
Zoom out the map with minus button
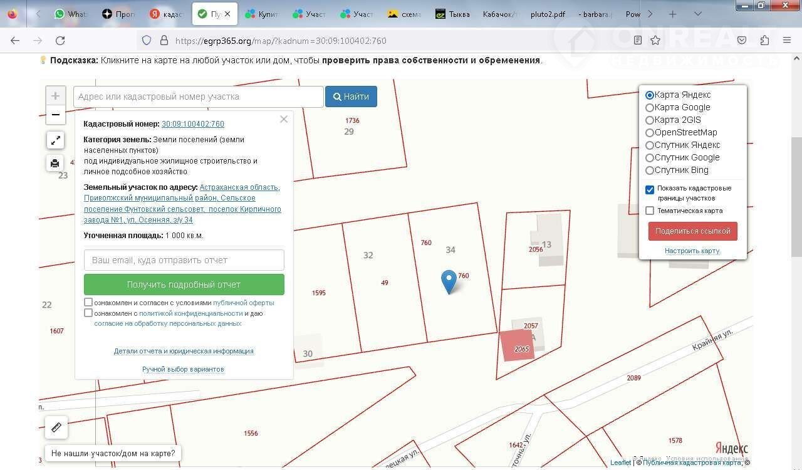click(x=55, y=115)
